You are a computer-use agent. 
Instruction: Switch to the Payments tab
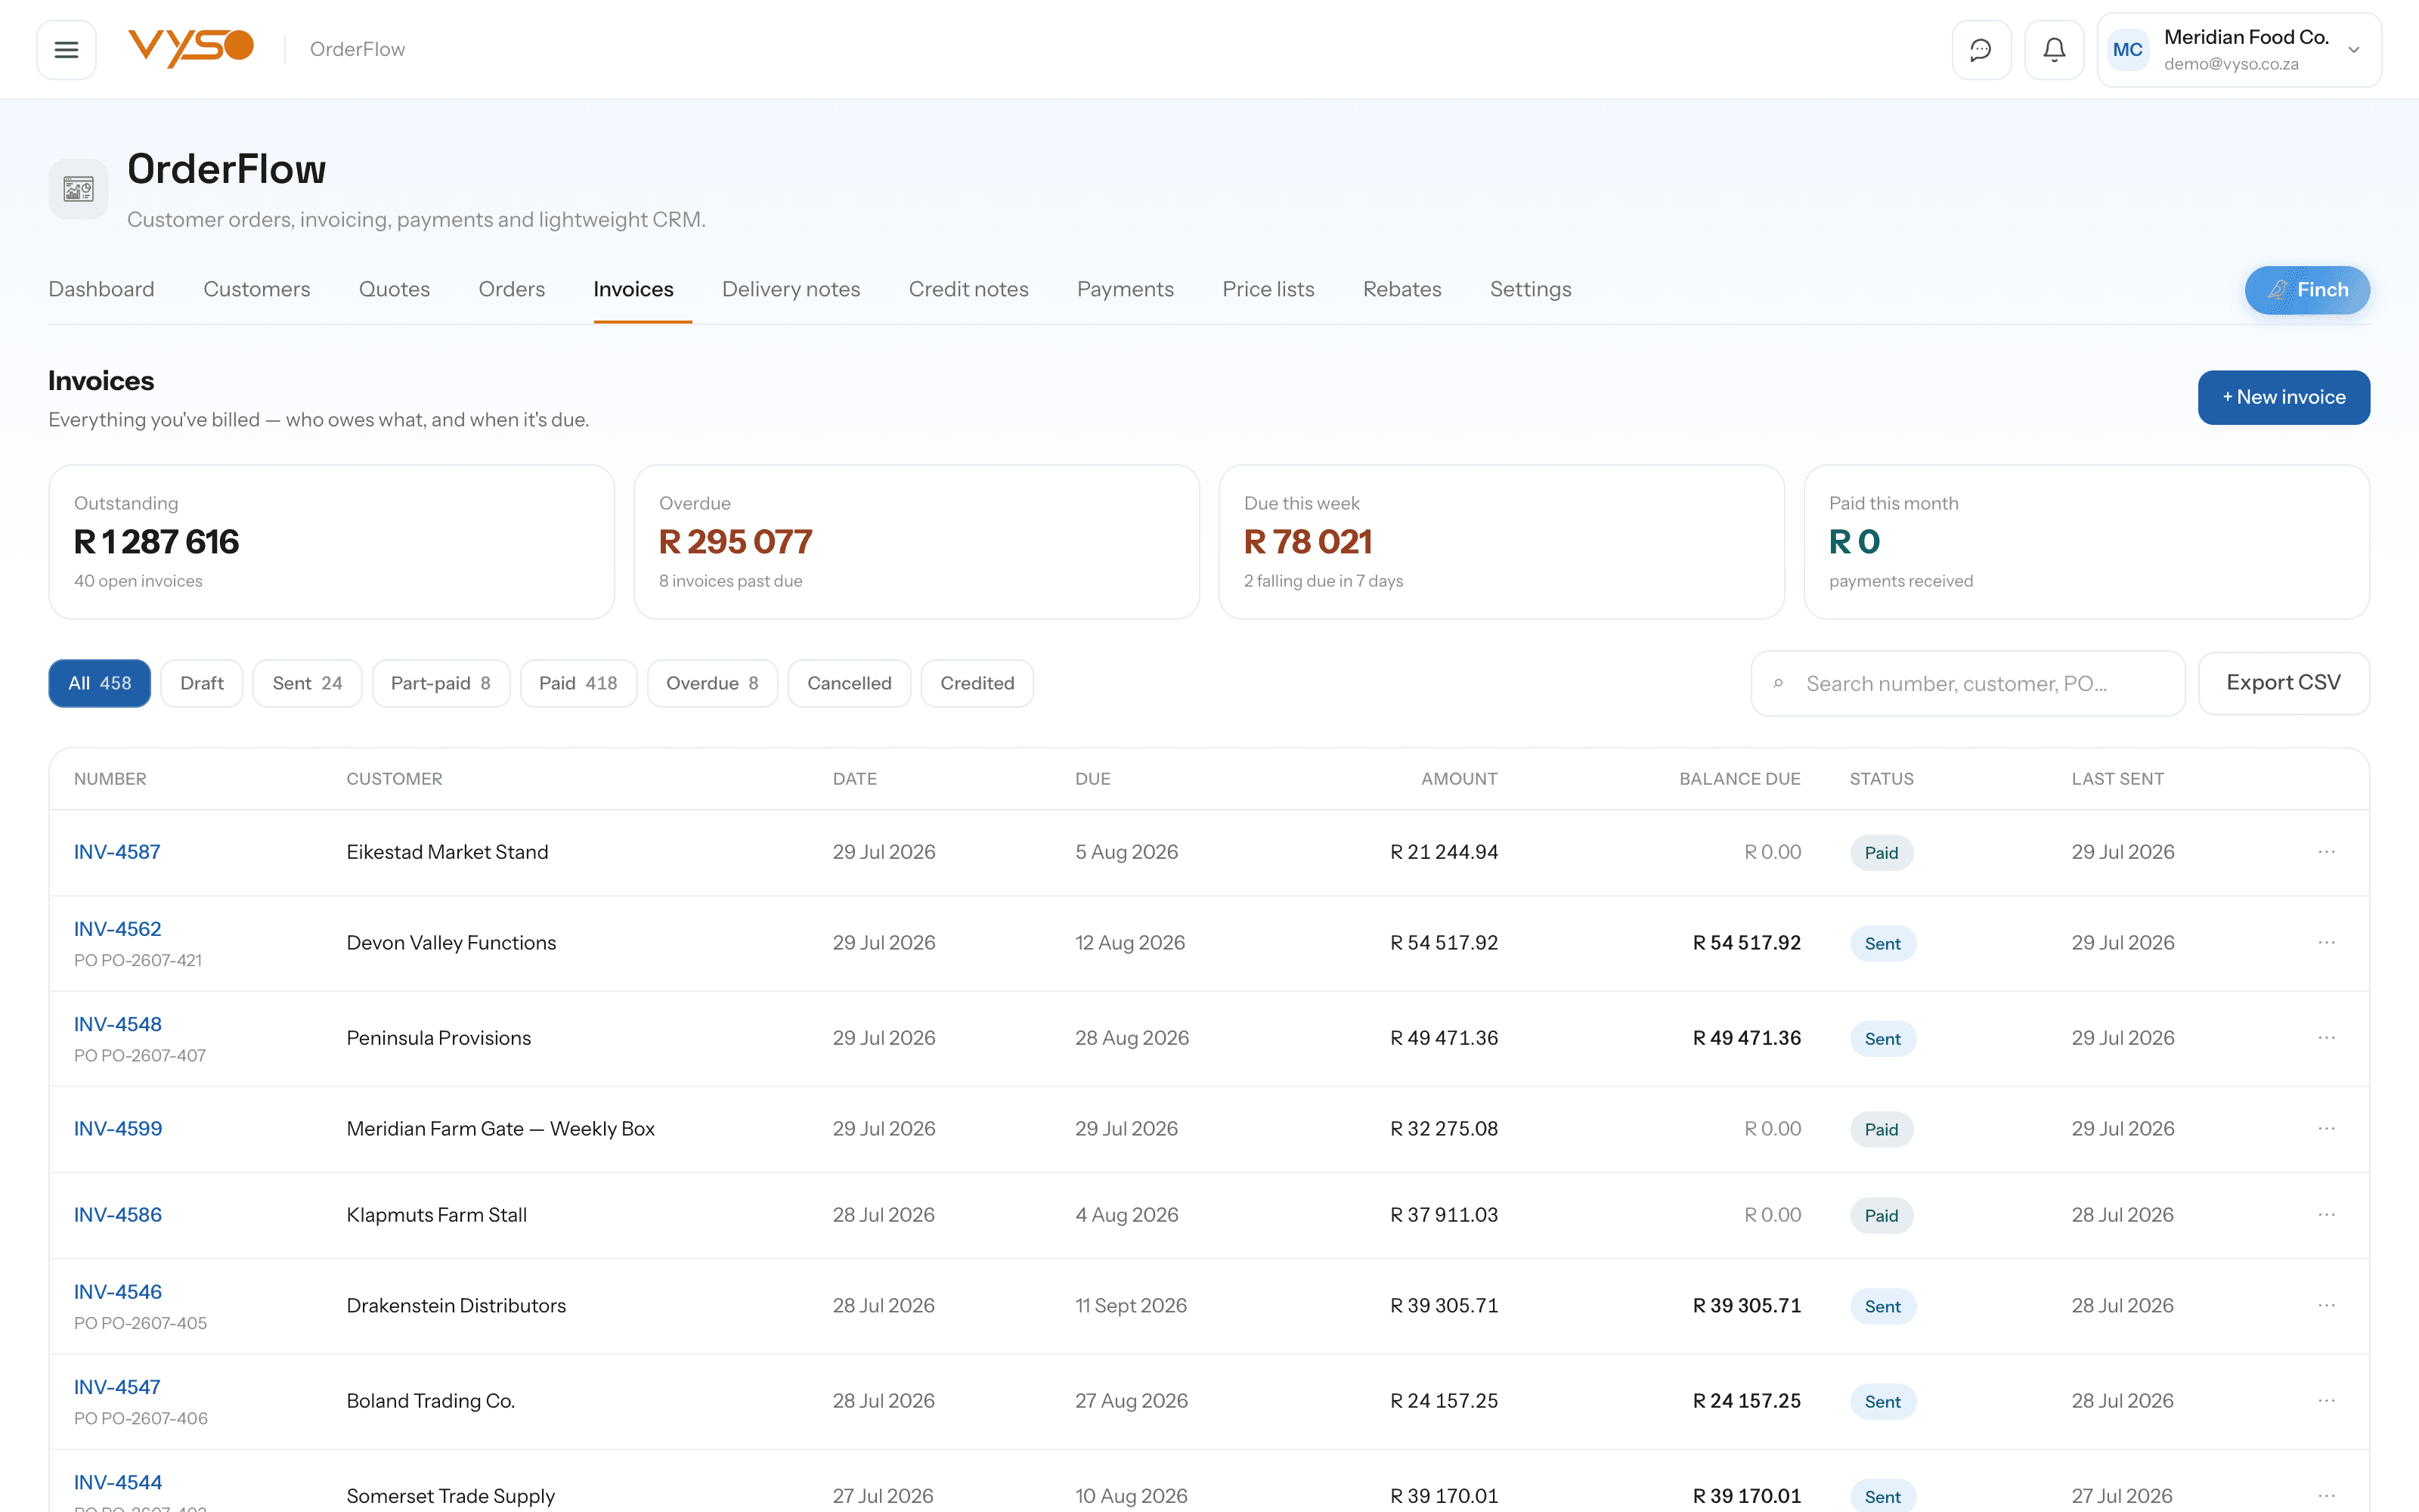(x=1125, y=289)
